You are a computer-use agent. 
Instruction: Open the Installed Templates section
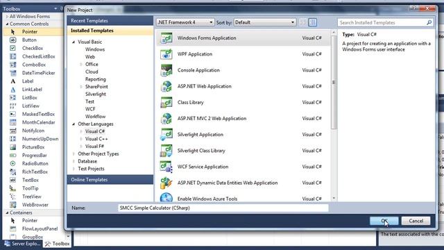[110, 31]
